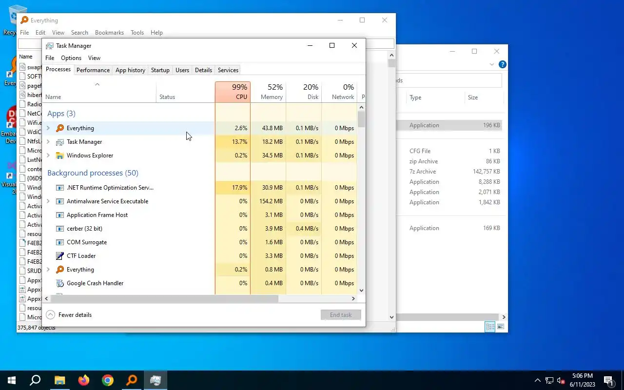
Task: Click the Google Crash Handler icon
Action: [60, 283]
